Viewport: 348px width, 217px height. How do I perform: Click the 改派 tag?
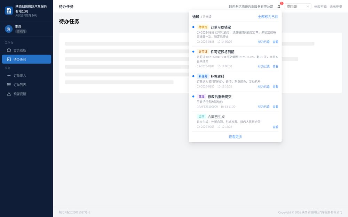coord(201,96)
